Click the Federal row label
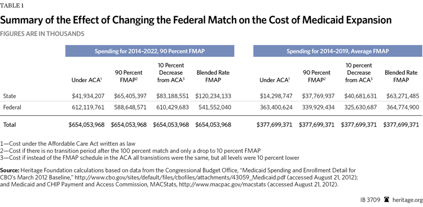 12,107
